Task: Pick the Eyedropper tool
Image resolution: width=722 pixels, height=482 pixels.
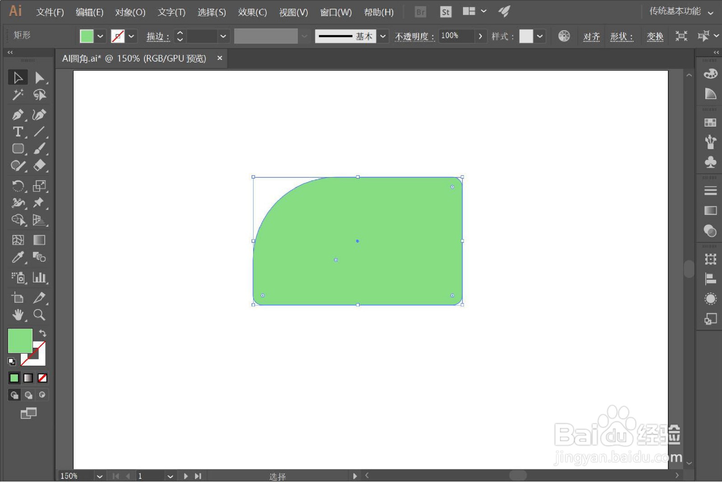Action: click(18, 257)
